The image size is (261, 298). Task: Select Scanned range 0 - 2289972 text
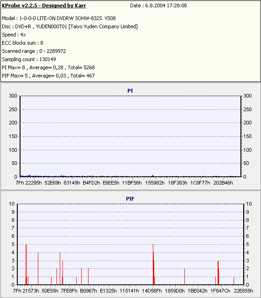[34, 51]
